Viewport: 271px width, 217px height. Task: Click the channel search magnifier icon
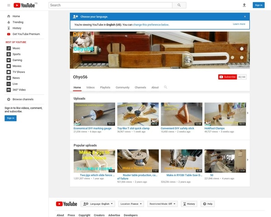(x=165, y=87)
